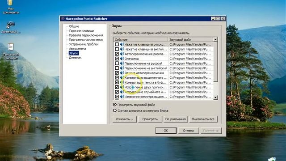
Task: Click speaker icon for Нажатие клавиши в русско row
Action: coord(122,44)
